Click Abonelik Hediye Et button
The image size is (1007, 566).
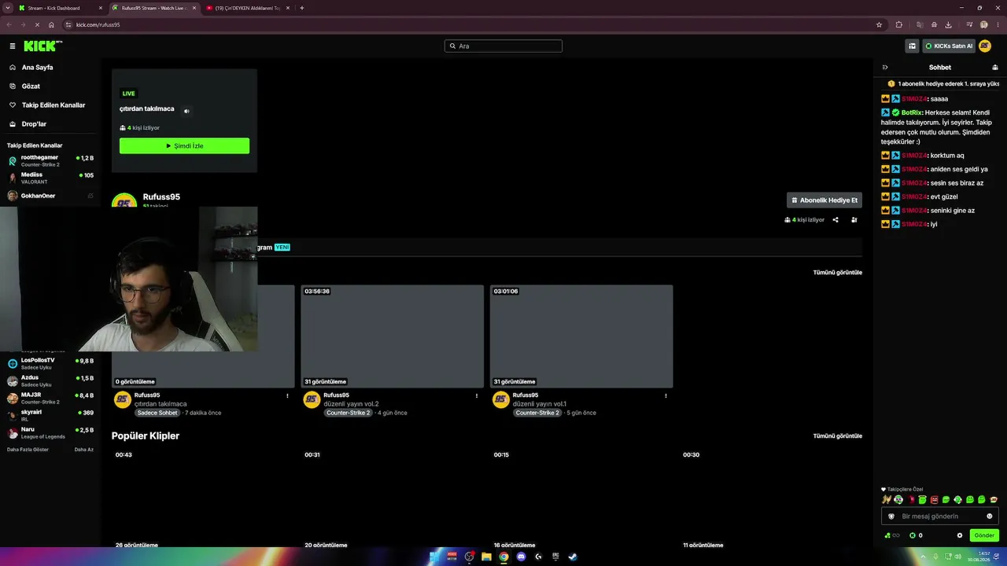click(824, 200)
